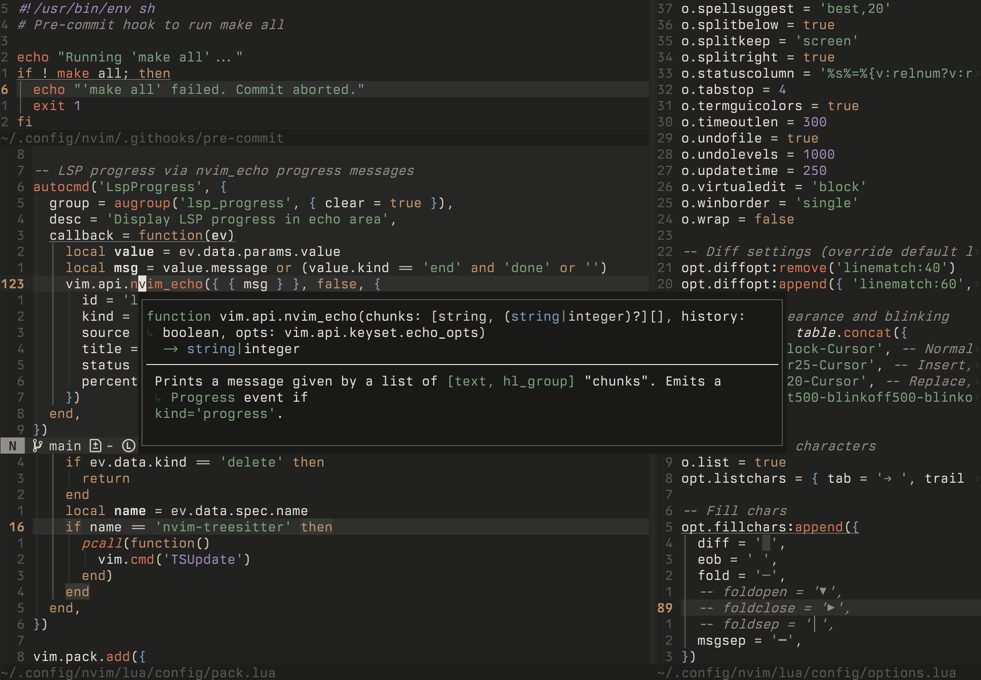Click the diff fillchar block swatch

766,543
